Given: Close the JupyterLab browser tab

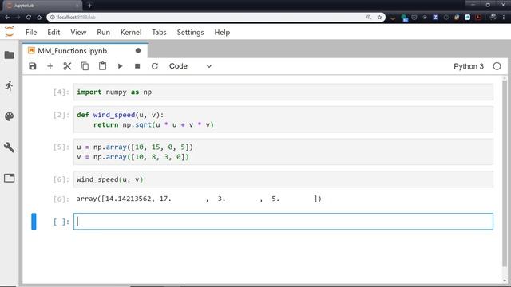Looking at the screenshot, I should [77, 6].
